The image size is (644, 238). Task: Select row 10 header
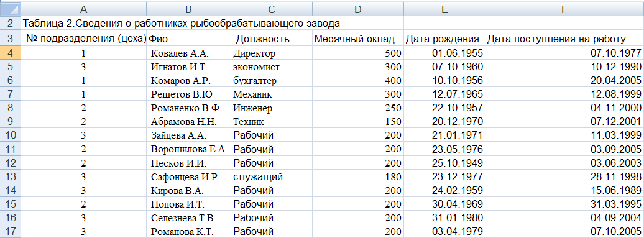(10, 135)
